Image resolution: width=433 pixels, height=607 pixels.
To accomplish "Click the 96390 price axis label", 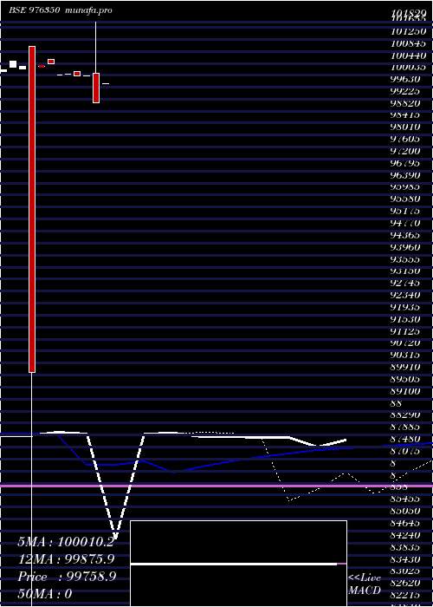I will [x=405, y=175].
